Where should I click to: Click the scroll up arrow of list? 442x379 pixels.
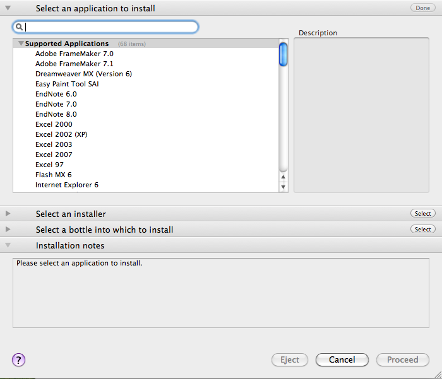tap(283, 177)
